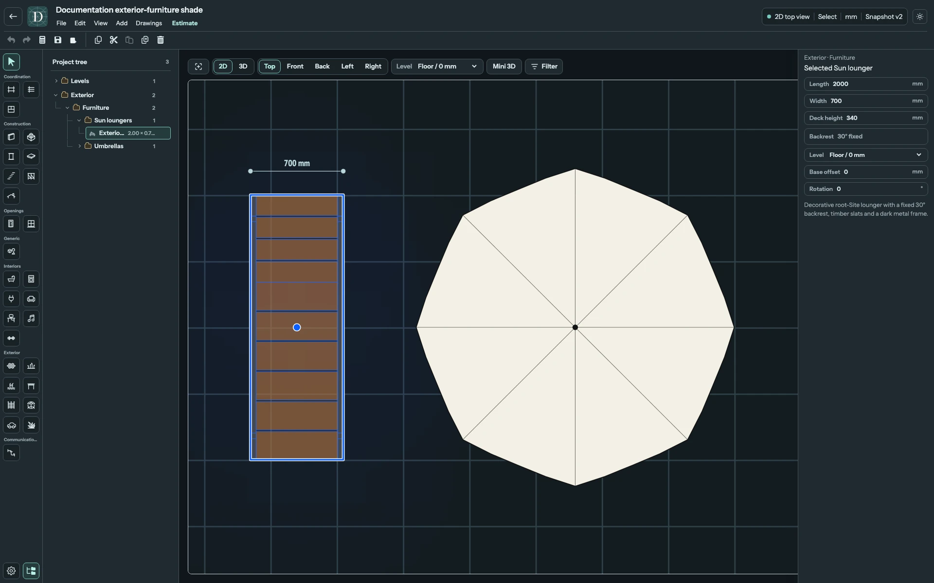934x583 pixels.
Task: Cut selection with scissors icon
Action: tap(114, 40)
